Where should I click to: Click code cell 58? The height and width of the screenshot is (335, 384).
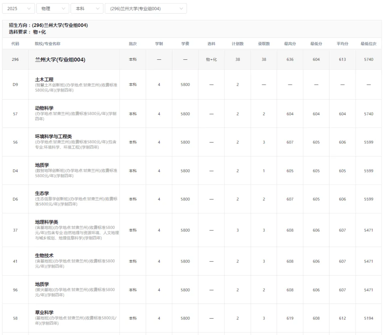[15, 318]
